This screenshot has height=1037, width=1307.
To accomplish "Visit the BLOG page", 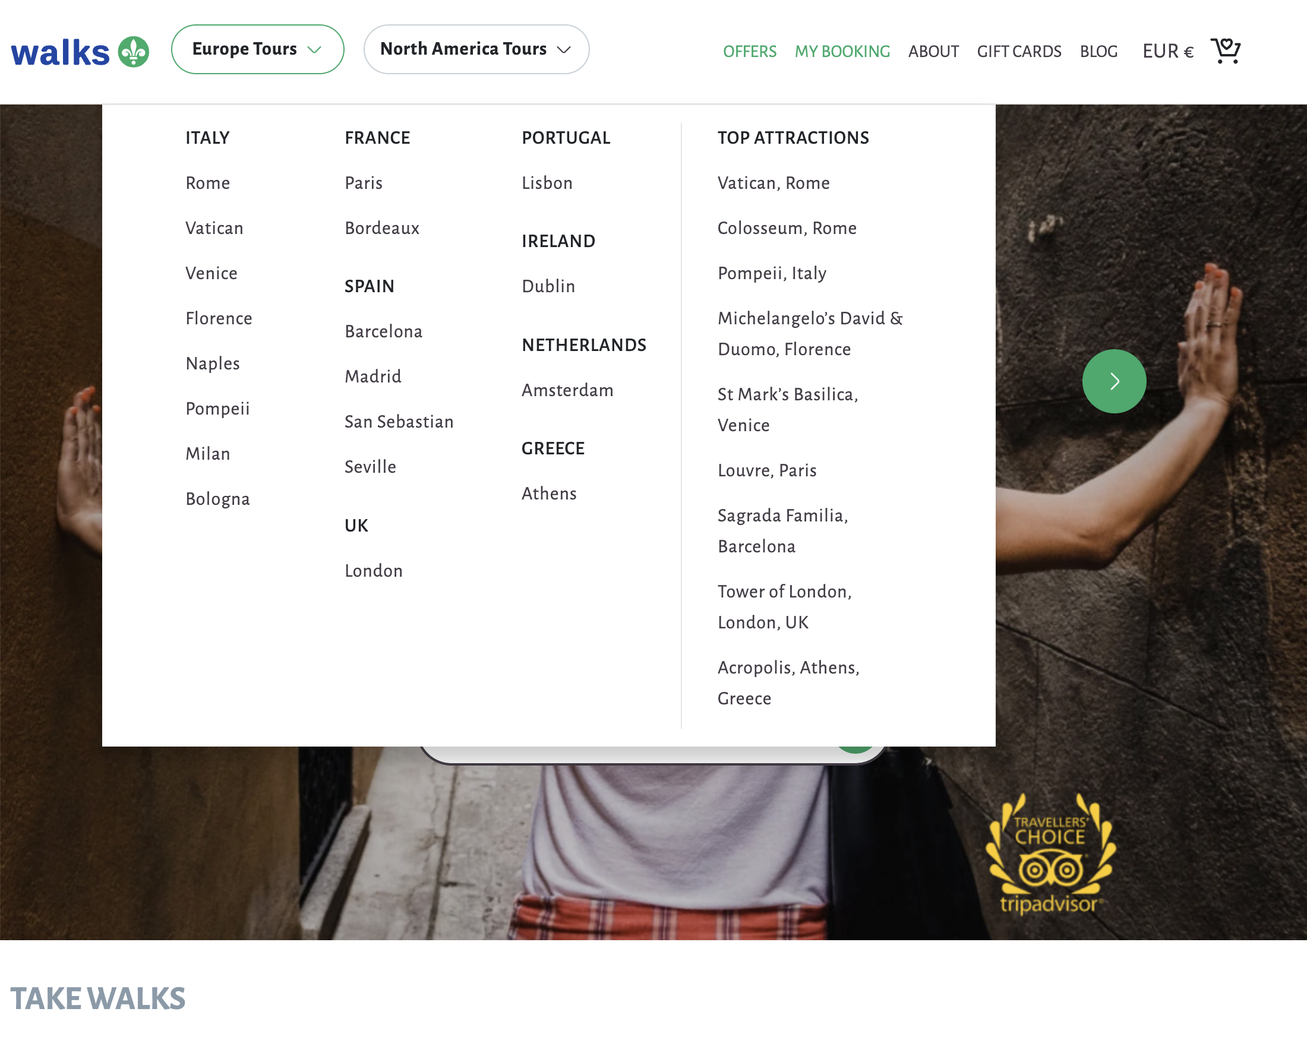I will (x=1098, y=52).
